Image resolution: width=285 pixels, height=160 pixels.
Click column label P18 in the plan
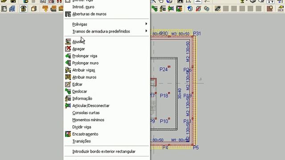pos(164,96)
